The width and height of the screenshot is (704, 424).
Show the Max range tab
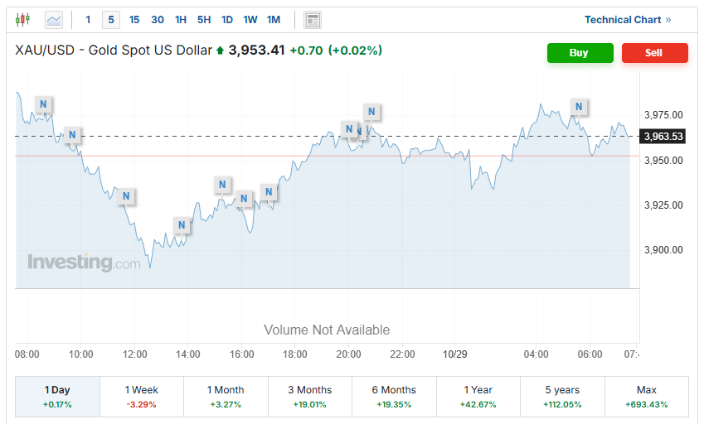pyautogui.click(x=646, y=396)
